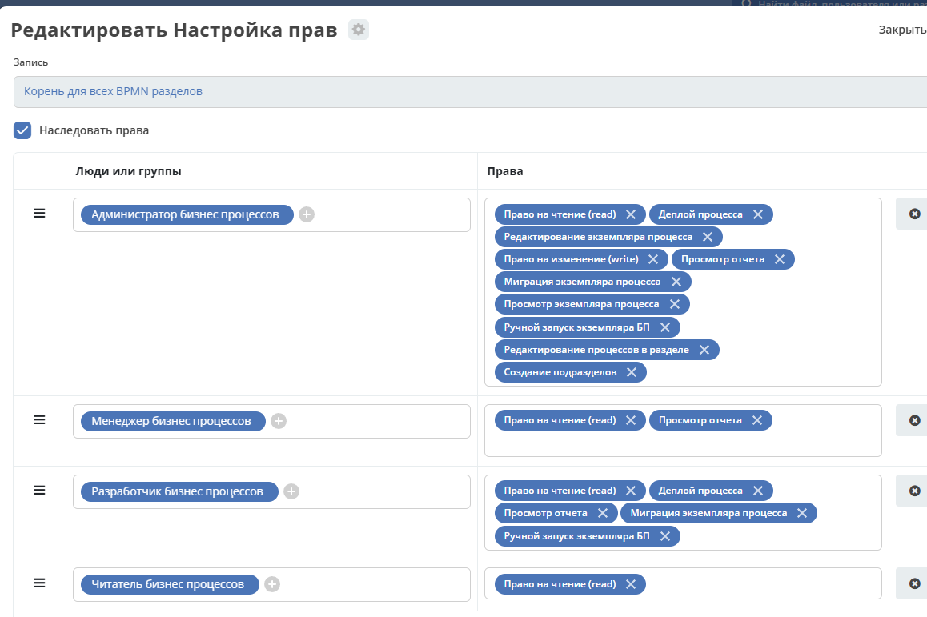
Task: Remove Право на чтение from Читатель rights
Action: pyautogui.click(x=630, y=584)
